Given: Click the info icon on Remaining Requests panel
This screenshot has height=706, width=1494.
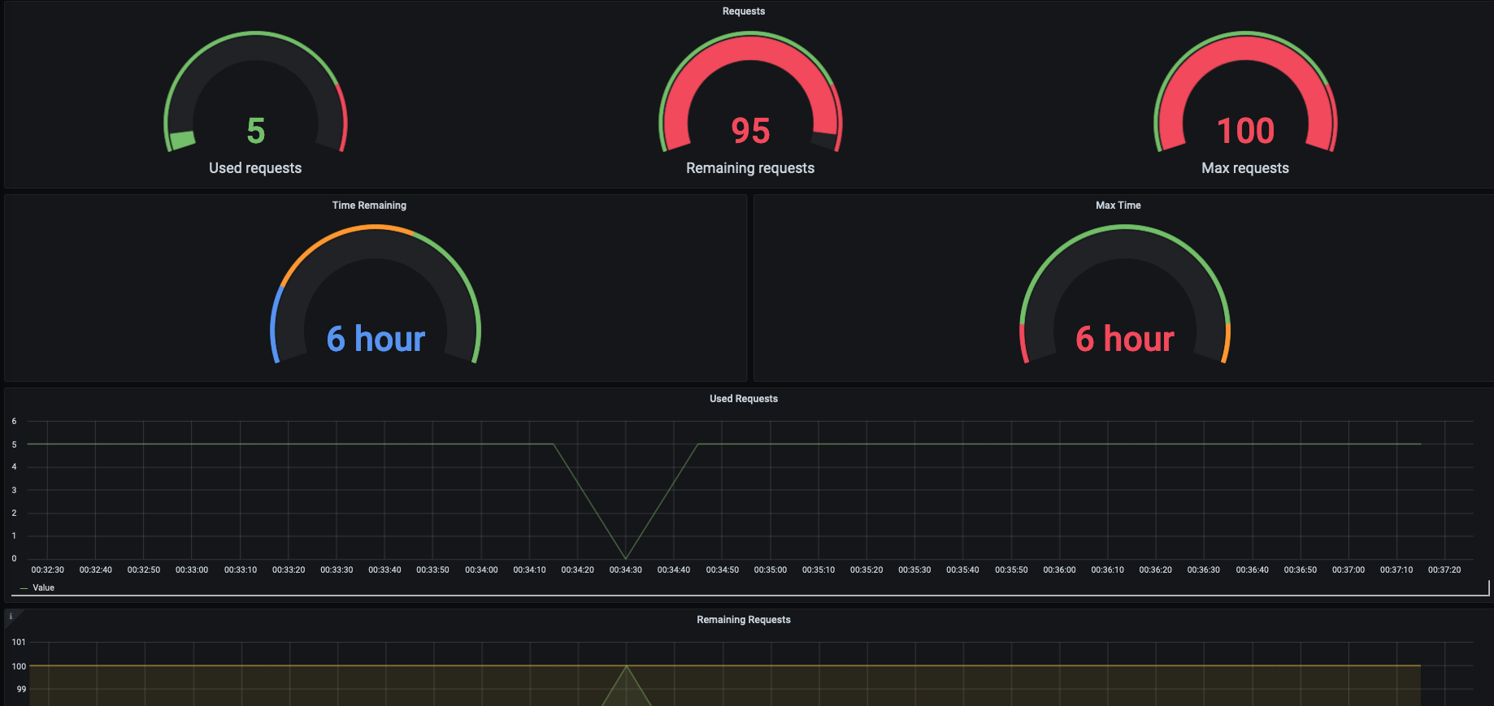Looking at the screenshot, I should [11, 617].
